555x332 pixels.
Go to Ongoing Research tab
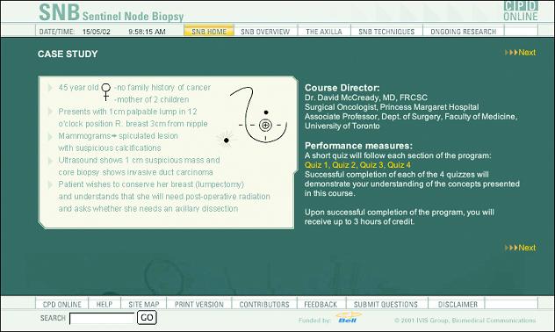(x=464, y=32)
